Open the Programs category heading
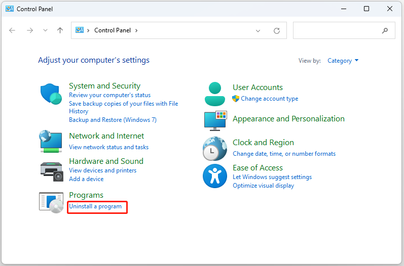 pos(86,195)
